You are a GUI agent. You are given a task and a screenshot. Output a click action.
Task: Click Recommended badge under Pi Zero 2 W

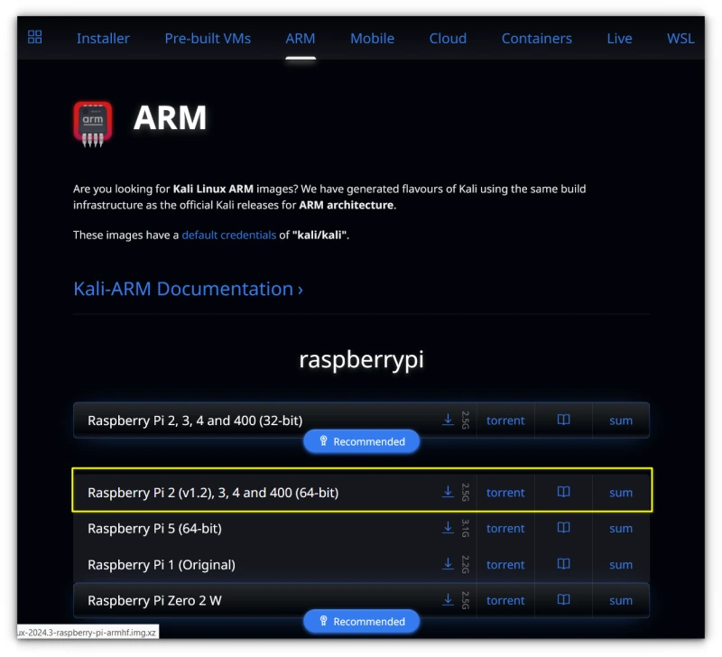[x=362, y=622]
